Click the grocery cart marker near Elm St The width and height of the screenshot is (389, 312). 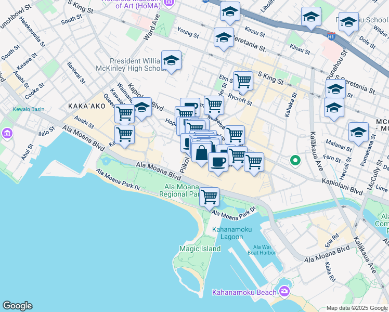pos(243,82)
